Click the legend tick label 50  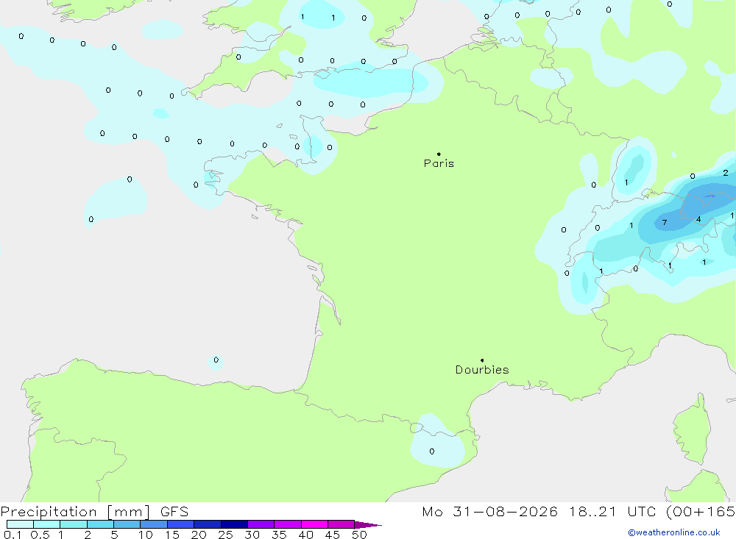[359, 535]
